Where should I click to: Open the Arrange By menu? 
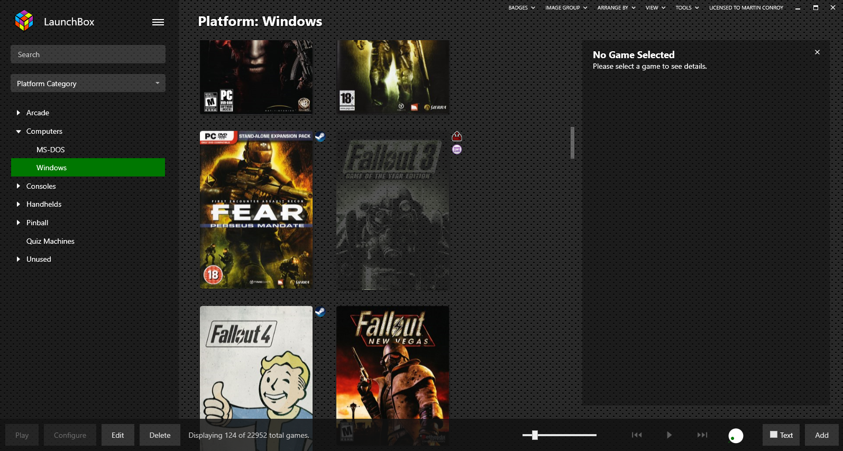click(x=617, y=8)
